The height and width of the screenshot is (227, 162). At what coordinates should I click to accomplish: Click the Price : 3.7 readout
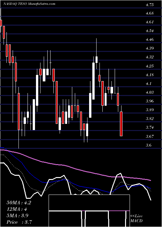[19, 222]
